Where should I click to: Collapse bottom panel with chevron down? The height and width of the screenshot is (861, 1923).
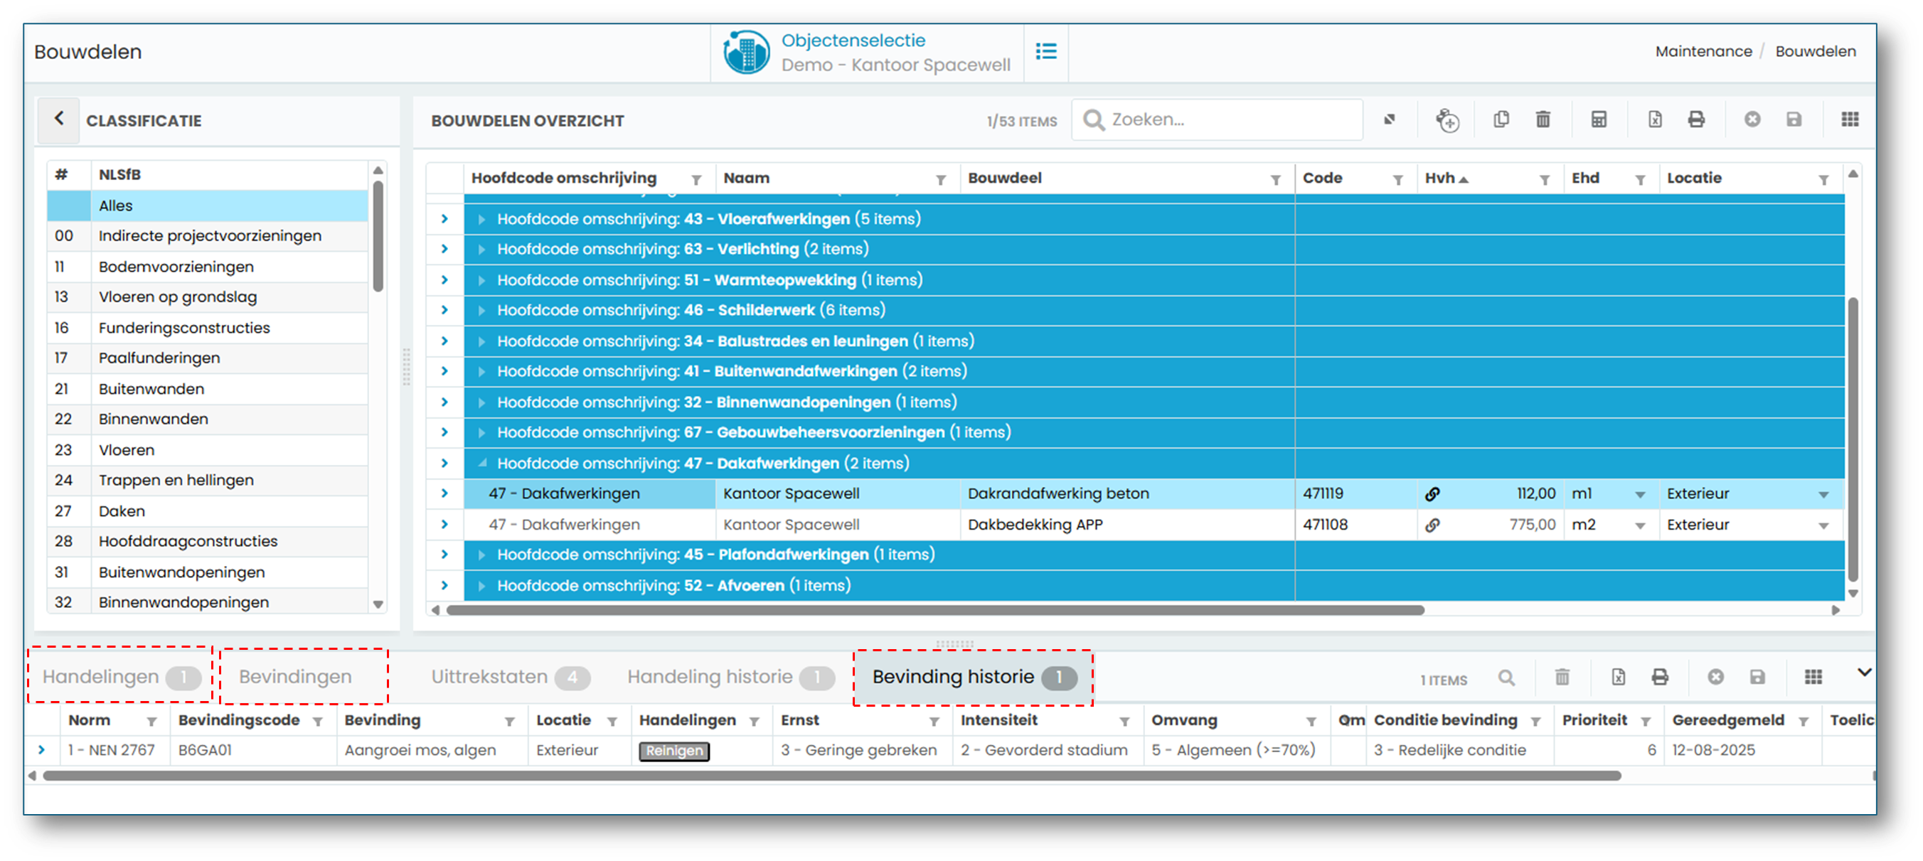point(1864,673)
